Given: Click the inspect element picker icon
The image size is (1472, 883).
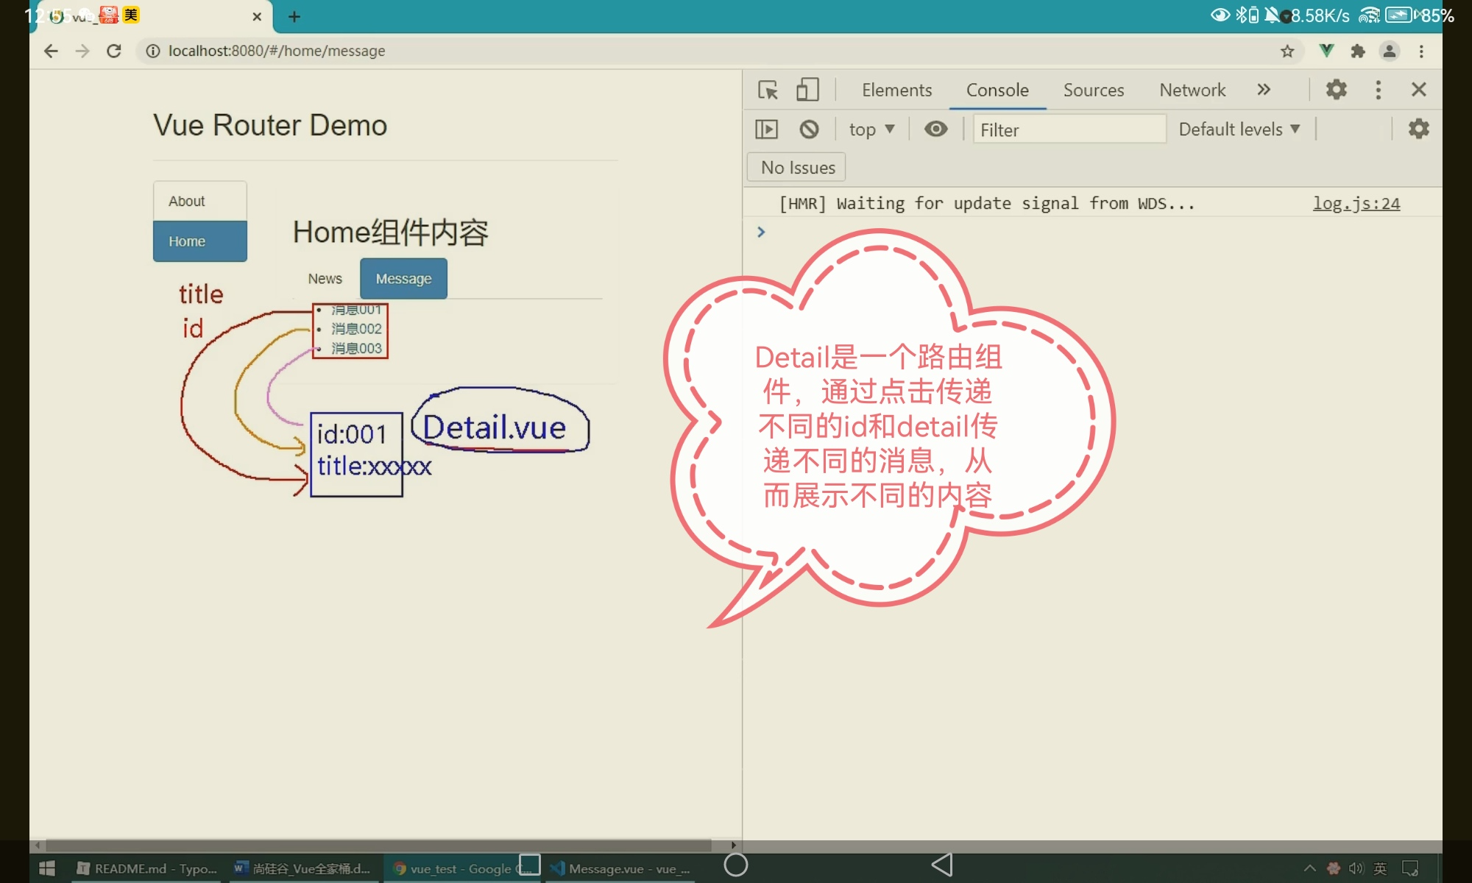Looking at the screenshot, I should click(768, 90).
